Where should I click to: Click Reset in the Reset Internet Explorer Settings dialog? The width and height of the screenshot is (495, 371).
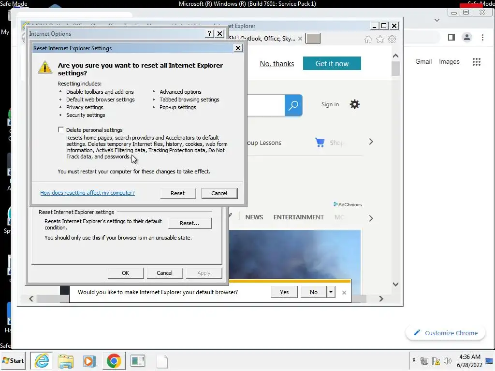click(178, 193)
